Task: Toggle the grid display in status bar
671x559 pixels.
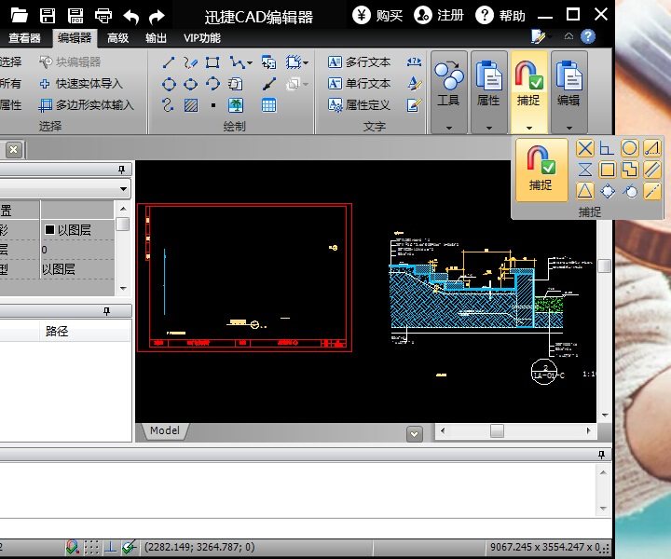Action: tap(92, 548)
